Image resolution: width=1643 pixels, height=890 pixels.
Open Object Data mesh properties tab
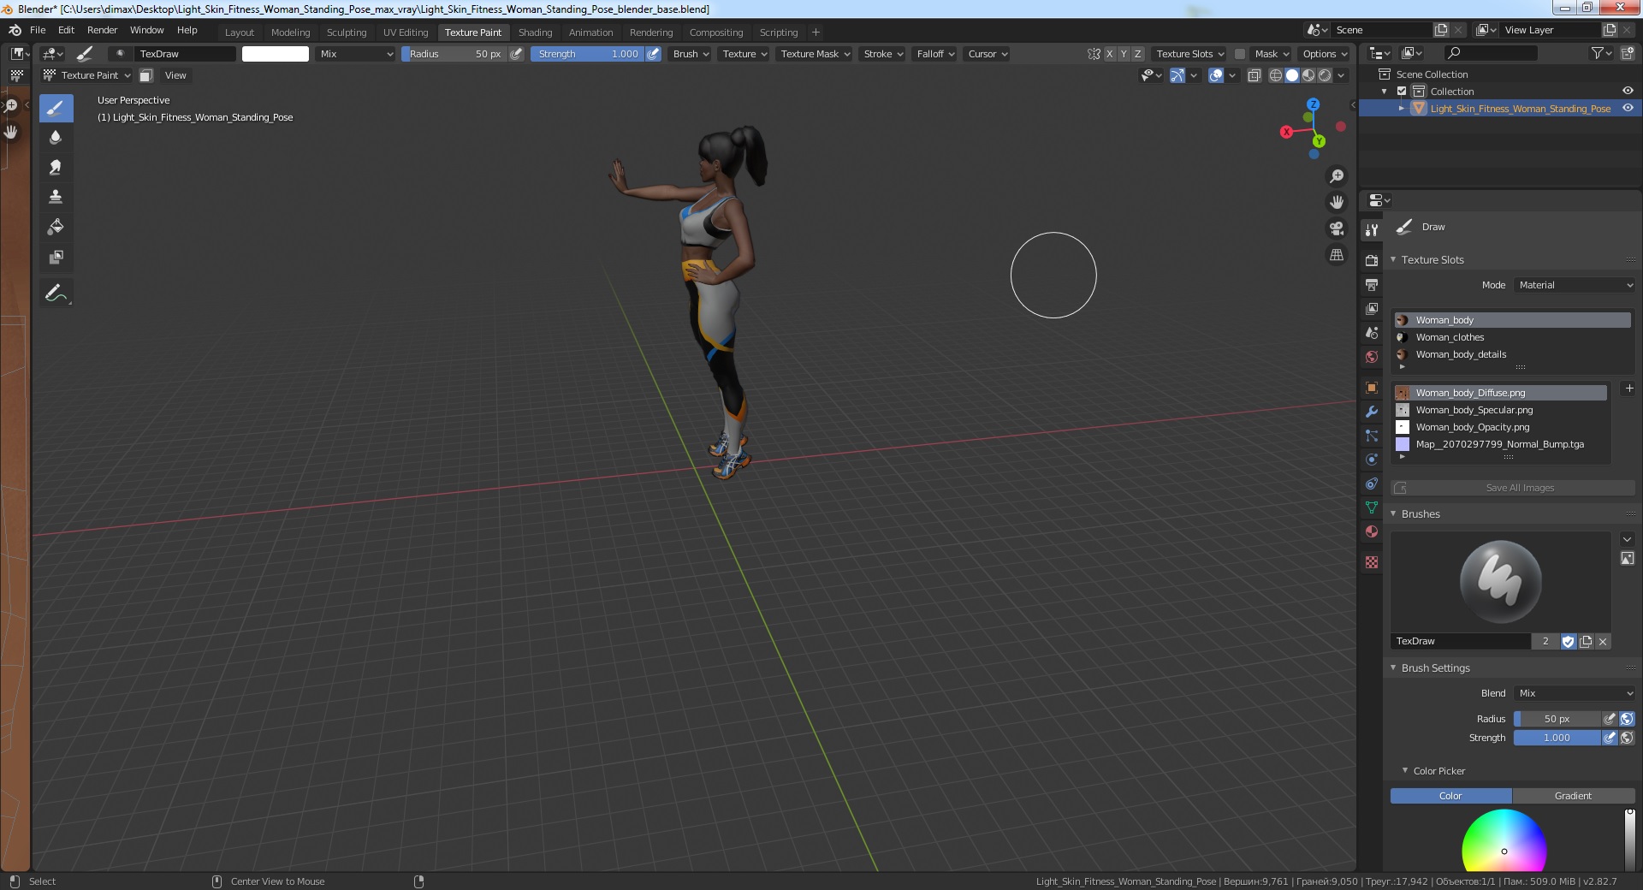point(1372,507)
